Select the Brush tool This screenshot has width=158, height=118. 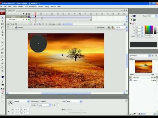click(2, 49)
